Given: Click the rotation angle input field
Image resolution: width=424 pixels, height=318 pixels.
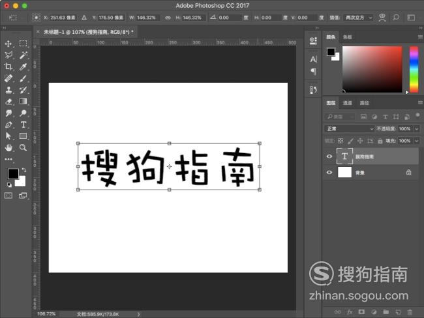Looking at the screenshot, I should pyautogui.click(x=230, y=18).
